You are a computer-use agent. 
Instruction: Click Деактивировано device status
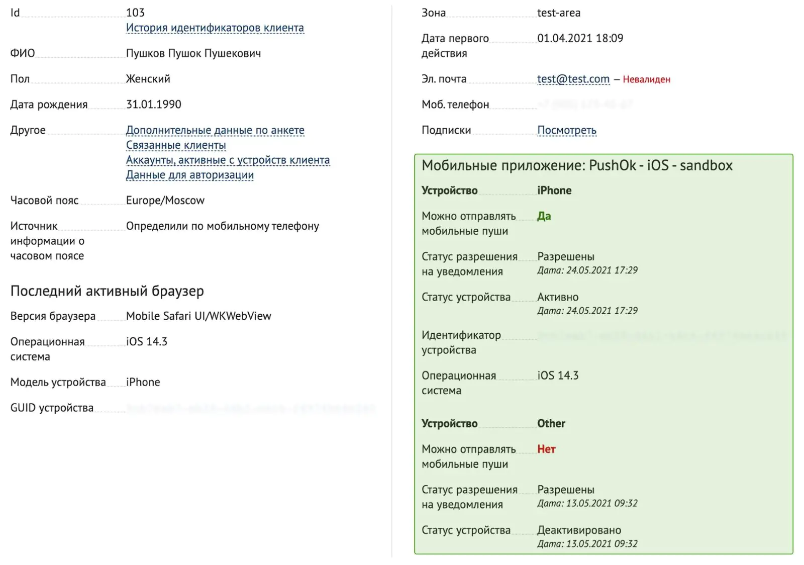pos(579,530)
